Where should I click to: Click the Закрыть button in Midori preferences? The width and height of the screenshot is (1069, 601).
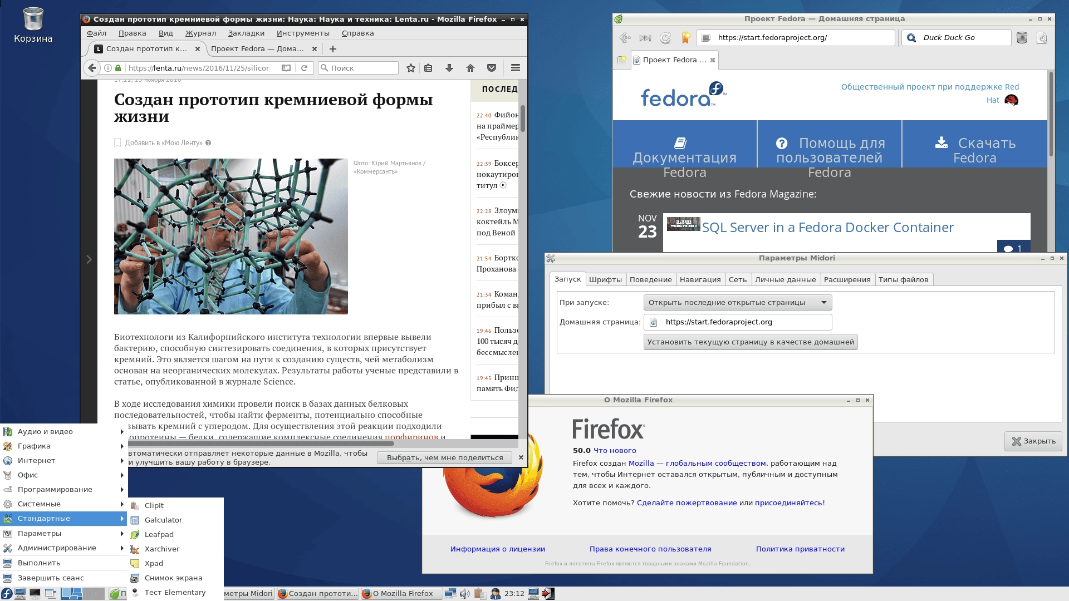[1033, 441]
